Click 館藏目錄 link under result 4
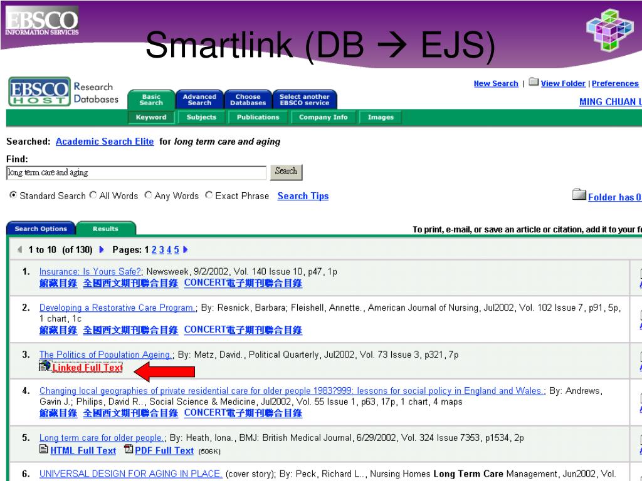 [58, 413]
